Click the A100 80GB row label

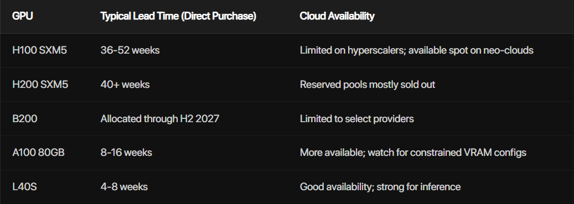pos(38,153)
